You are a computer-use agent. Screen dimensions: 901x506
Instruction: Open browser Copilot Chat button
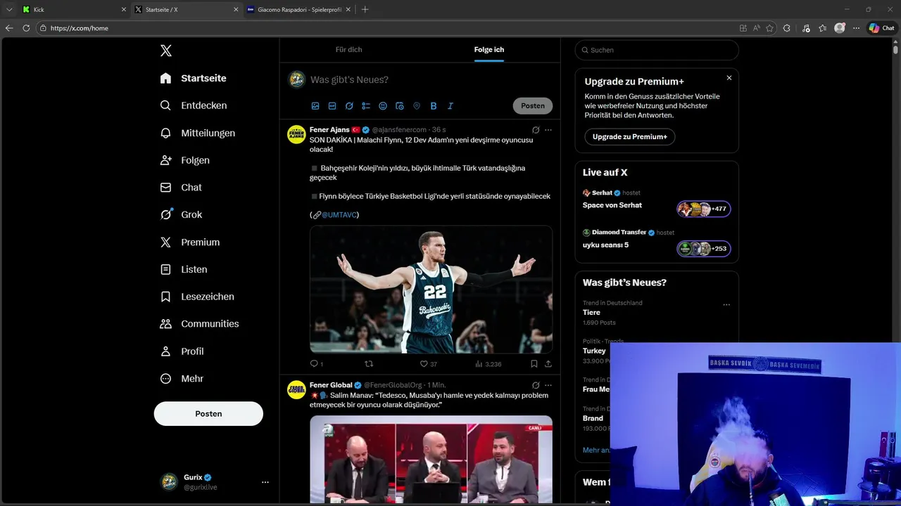[x=882, y=28]
